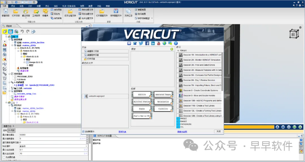Click the 另存为 save-as icon
The image size is (305, 162).
pyautogui.click(x=52, y=14)
